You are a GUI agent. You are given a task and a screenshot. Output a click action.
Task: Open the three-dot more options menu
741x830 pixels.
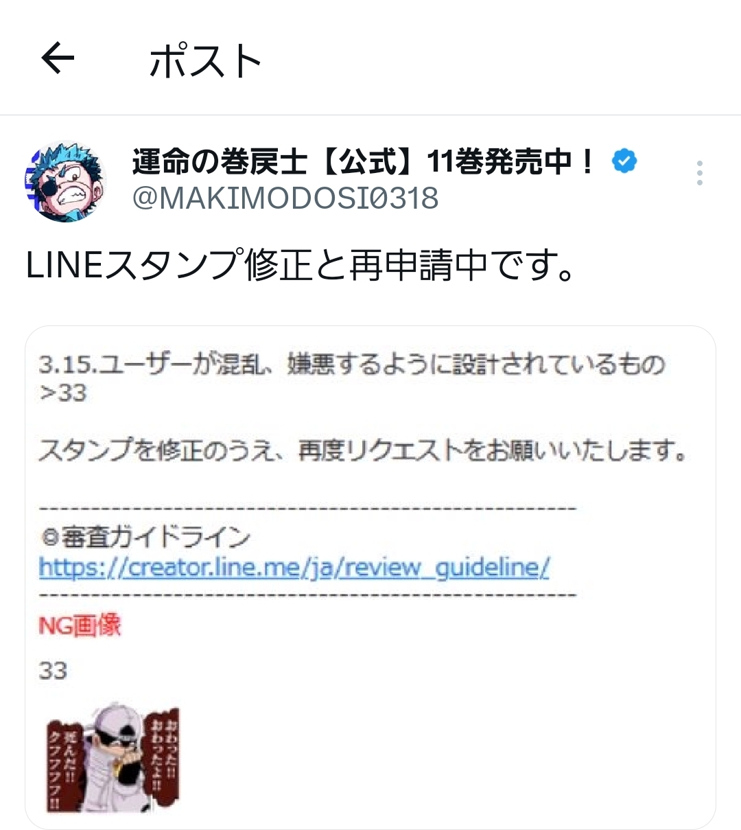click(699, 173)
